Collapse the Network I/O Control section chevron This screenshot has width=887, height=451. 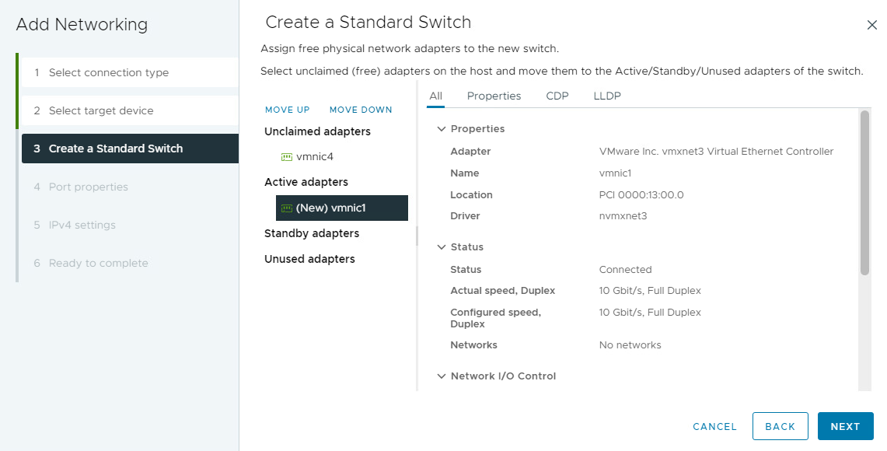tap(442, 376)
